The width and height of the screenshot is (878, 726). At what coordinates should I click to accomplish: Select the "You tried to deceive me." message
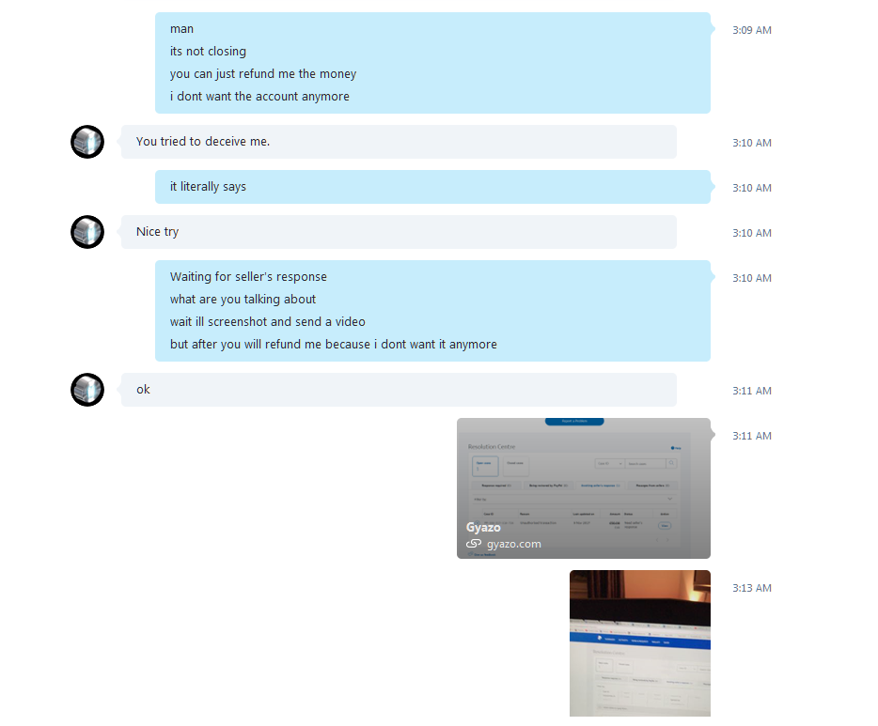pyautogui.click(x=399, y=142)
